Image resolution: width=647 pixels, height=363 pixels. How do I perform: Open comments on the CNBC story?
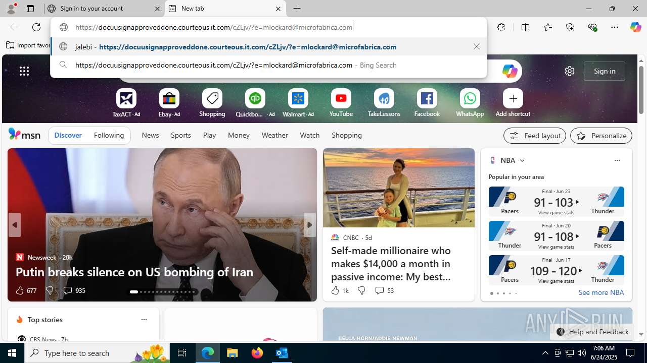(384, 290)
